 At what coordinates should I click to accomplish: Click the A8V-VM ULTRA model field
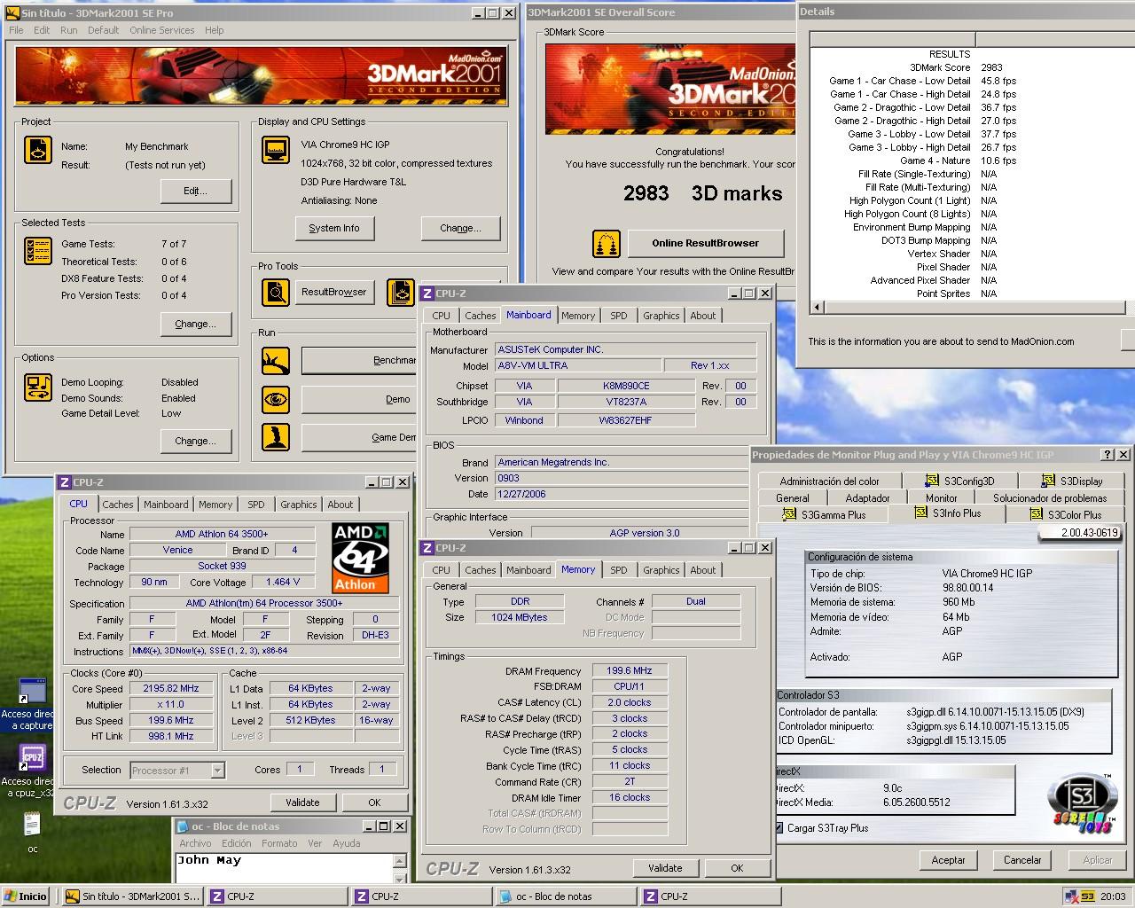(x=577, y=365)
